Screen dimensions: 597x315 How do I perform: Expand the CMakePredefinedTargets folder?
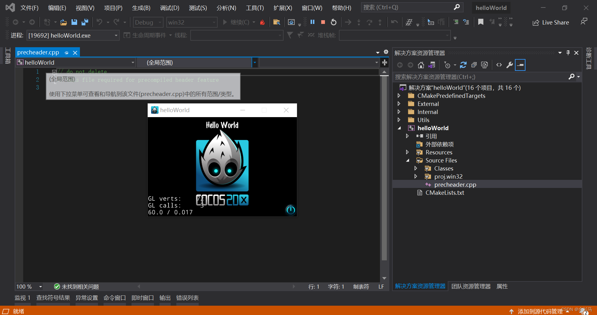point(399,96)
